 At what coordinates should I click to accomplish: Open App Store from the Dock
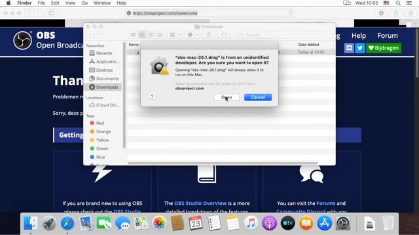[325, 223]
